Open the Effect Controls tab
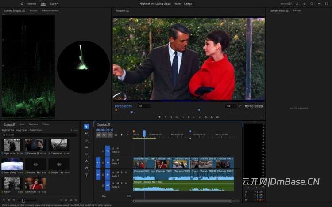The image size is (332, 207). 50,11
